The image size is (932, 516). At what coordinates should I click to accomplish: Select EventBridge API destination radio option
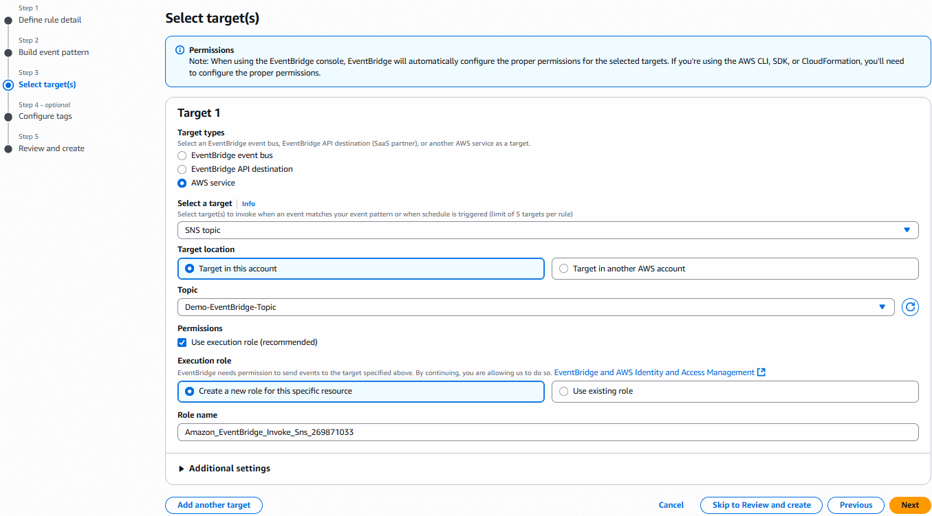coord(182,169)
